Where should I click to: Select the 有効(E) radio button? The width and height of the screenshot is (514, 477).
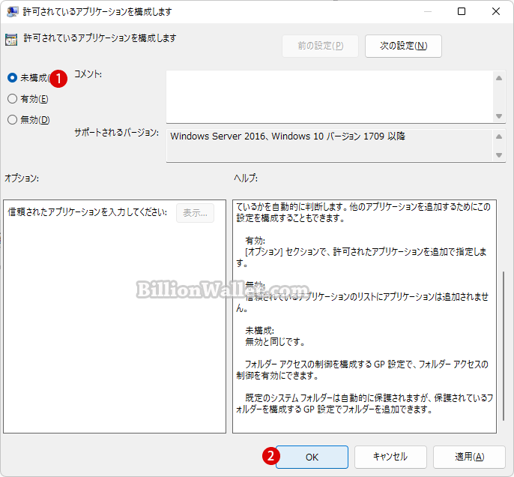(12, 99)
